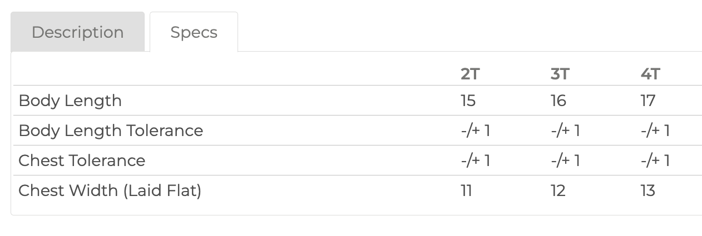Select the Chest Width (Laid Flat) label
The width and height of the screenshot is (702, 236).
click(x=110, y=190)
